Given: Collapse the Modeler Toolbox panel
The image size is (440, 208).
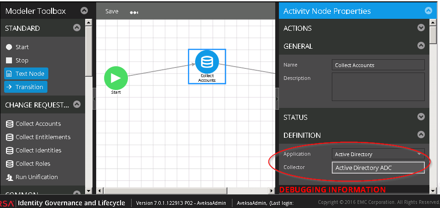Looking at the screenshot, I should [84, 11].
